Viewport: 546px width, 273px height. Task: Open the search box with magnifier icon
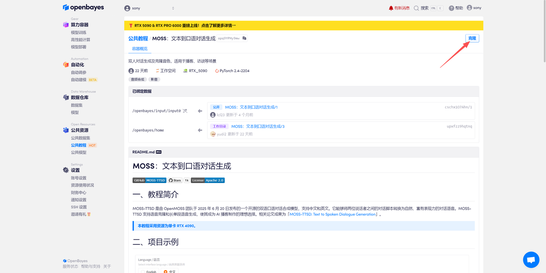(428, 8)
